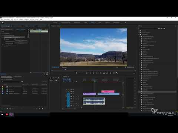Add marker from timeline header

click(73, 81)
